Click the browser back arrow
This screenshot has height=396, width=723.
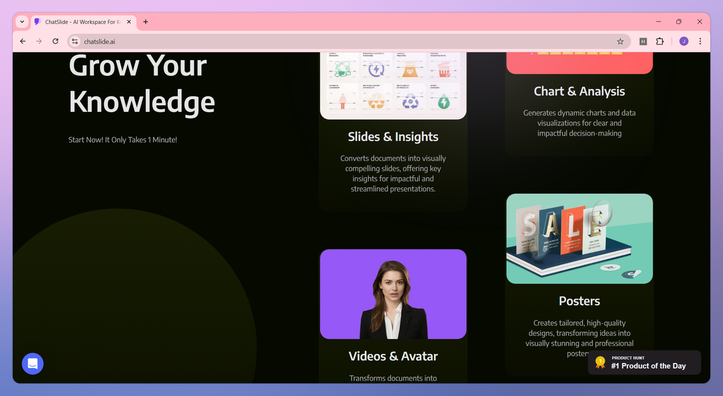click(x=23, y=42)
